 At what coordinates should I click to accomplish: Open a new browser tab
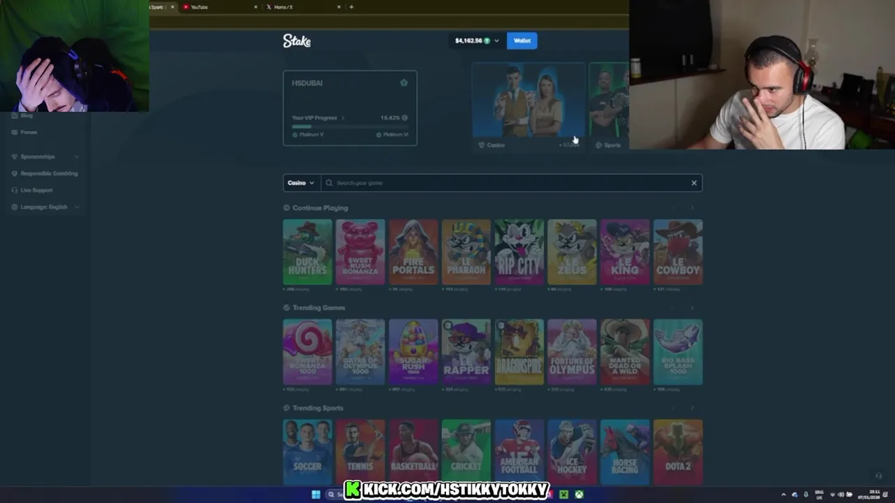pyautogui.click(x=351, y=7)
